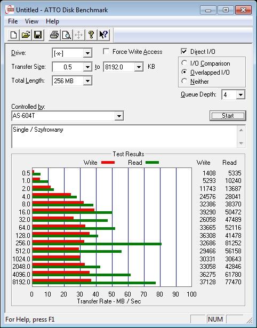Open the Controlled by AS-604T dropdown
The image size is (257, 328).
click(119, 116)
